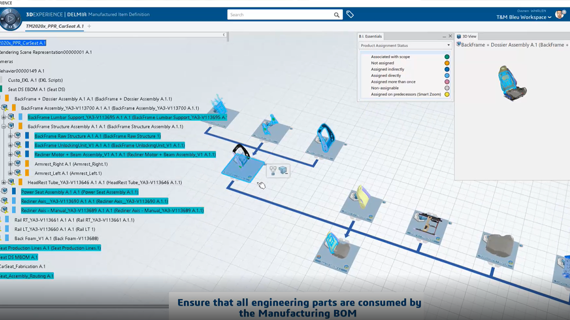Click BackFrame Raw Structure node icon

point(18,136)
